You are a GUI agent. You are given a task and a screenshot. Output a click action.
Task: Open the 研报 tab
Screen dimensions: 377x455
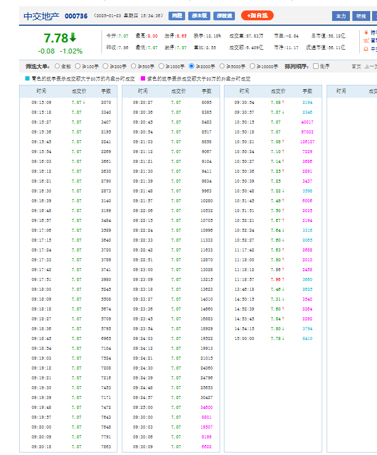361,16
